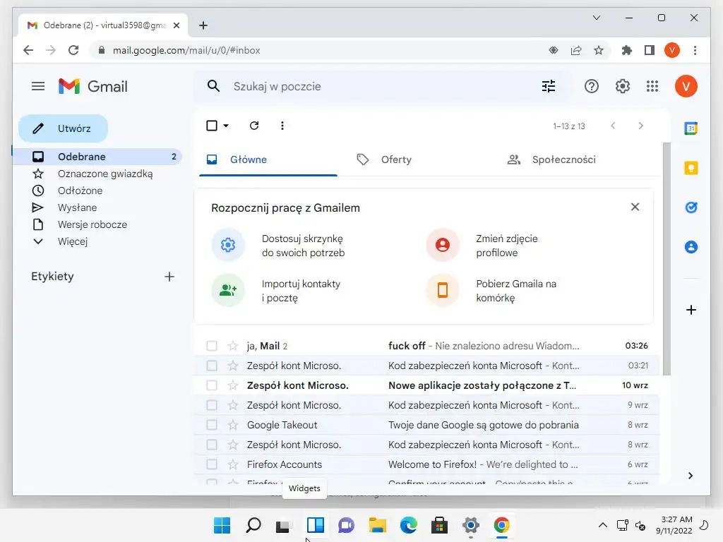This screenshot has width=723, height=542.
Task: Open the Help question mark icon
Action: click(x=591, y=86)
